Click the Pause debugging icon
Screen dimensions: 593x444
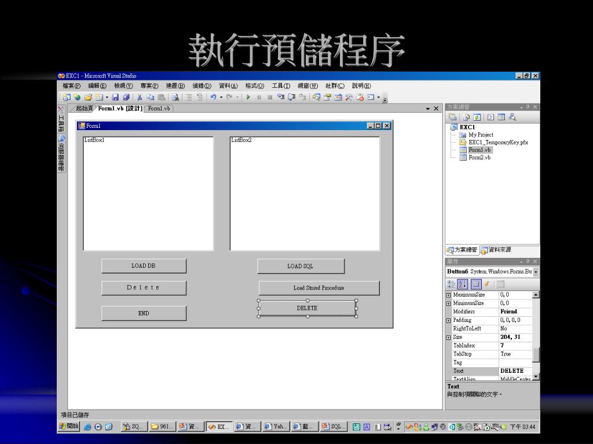259,97
